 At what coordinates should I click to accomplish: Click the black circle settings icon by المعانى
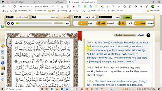148,35
